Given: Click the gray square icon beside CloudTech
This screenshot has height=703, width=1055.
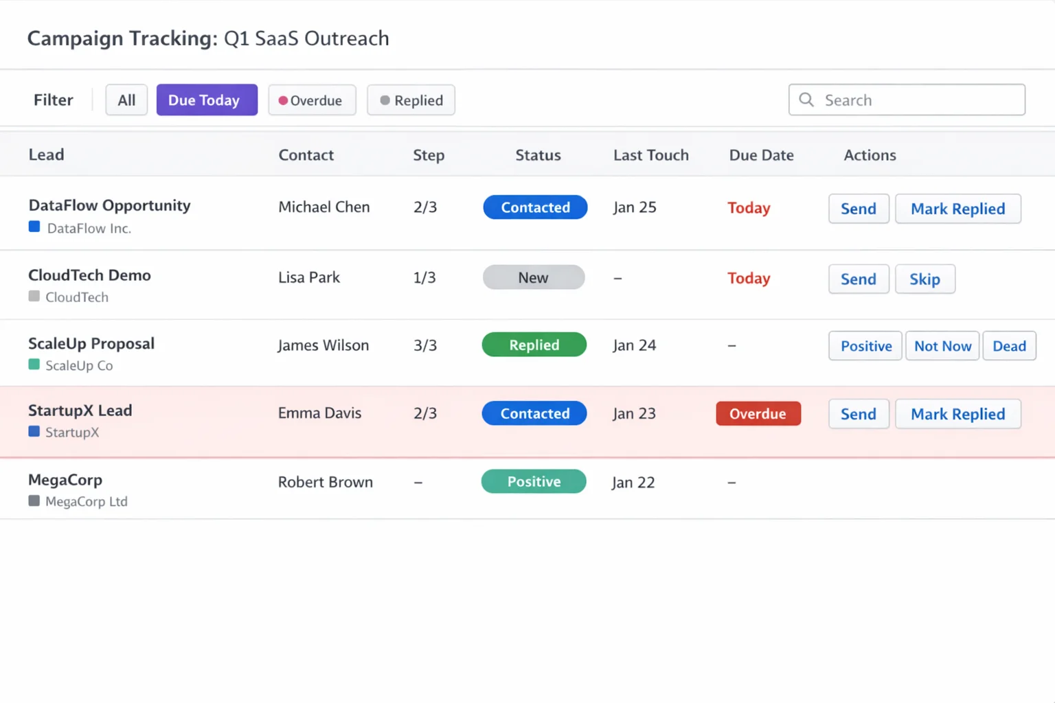Looking at the screenshot, I should pyautogui.click(x=33, y=297).
